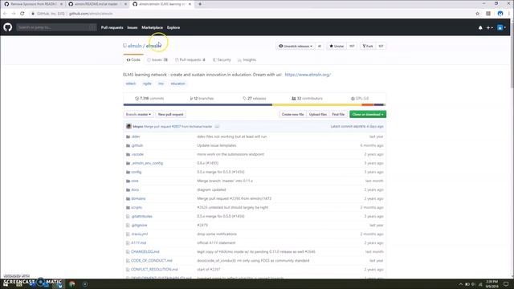
Task: View the 27 releases link
Action: click(255, 98)
